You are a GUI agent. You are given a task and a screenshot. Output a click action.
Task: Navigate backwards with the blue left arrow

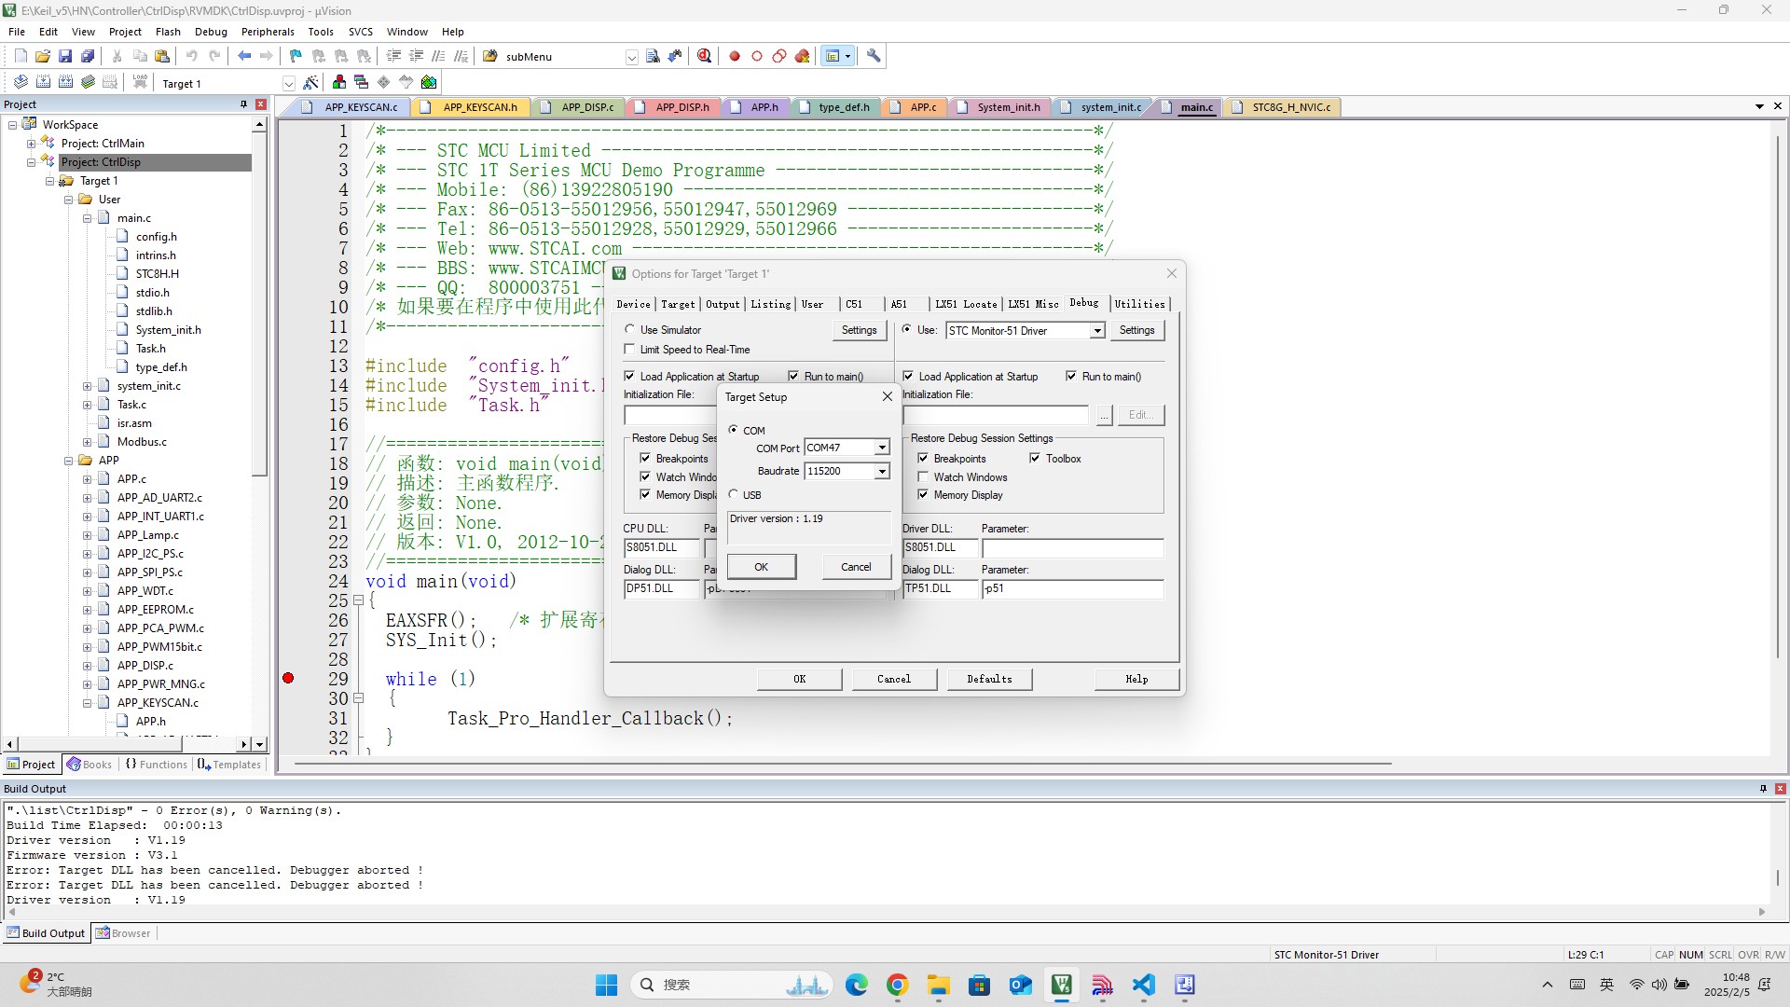(244, 56)
